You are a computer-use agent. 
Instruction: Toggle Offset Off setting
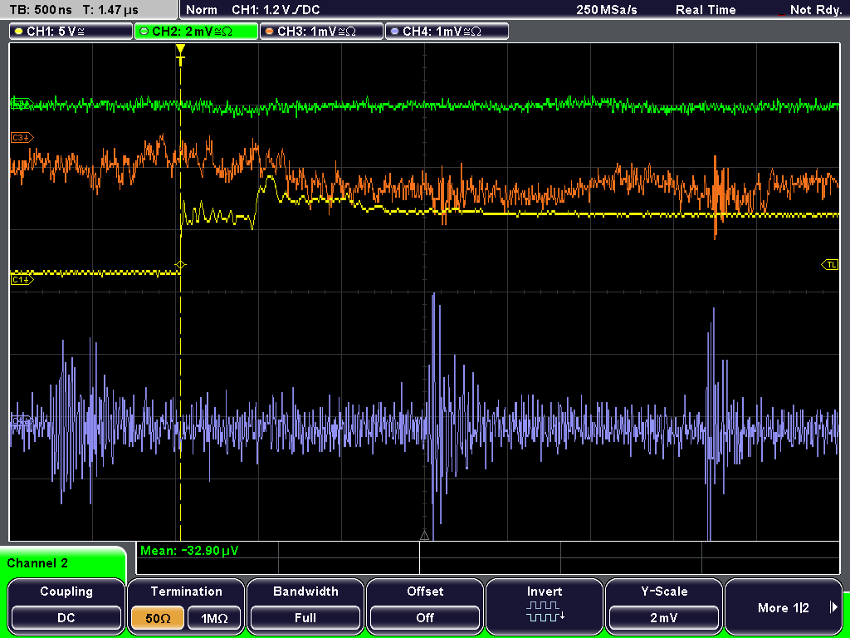[425, 606]
